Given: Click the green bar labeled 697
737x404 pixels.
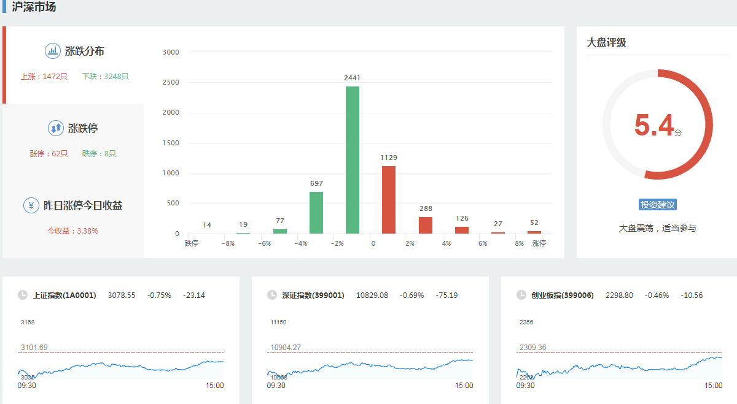Looking at the screenshot, I should (x=316, y=213).
